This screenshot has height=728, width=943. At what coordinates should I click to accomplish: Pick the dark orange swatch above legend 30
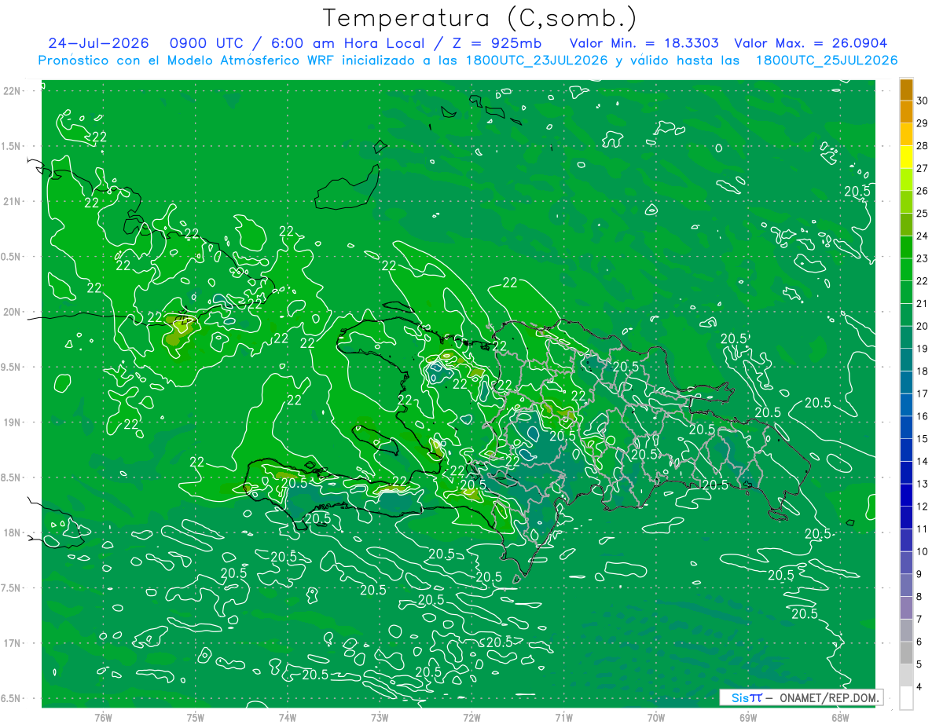(x=906, y=90)
